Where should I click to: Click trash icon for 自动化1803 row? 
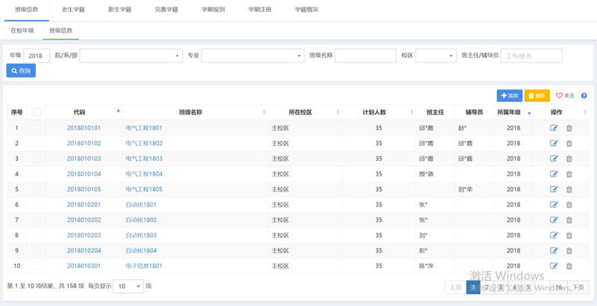(569, 235)
